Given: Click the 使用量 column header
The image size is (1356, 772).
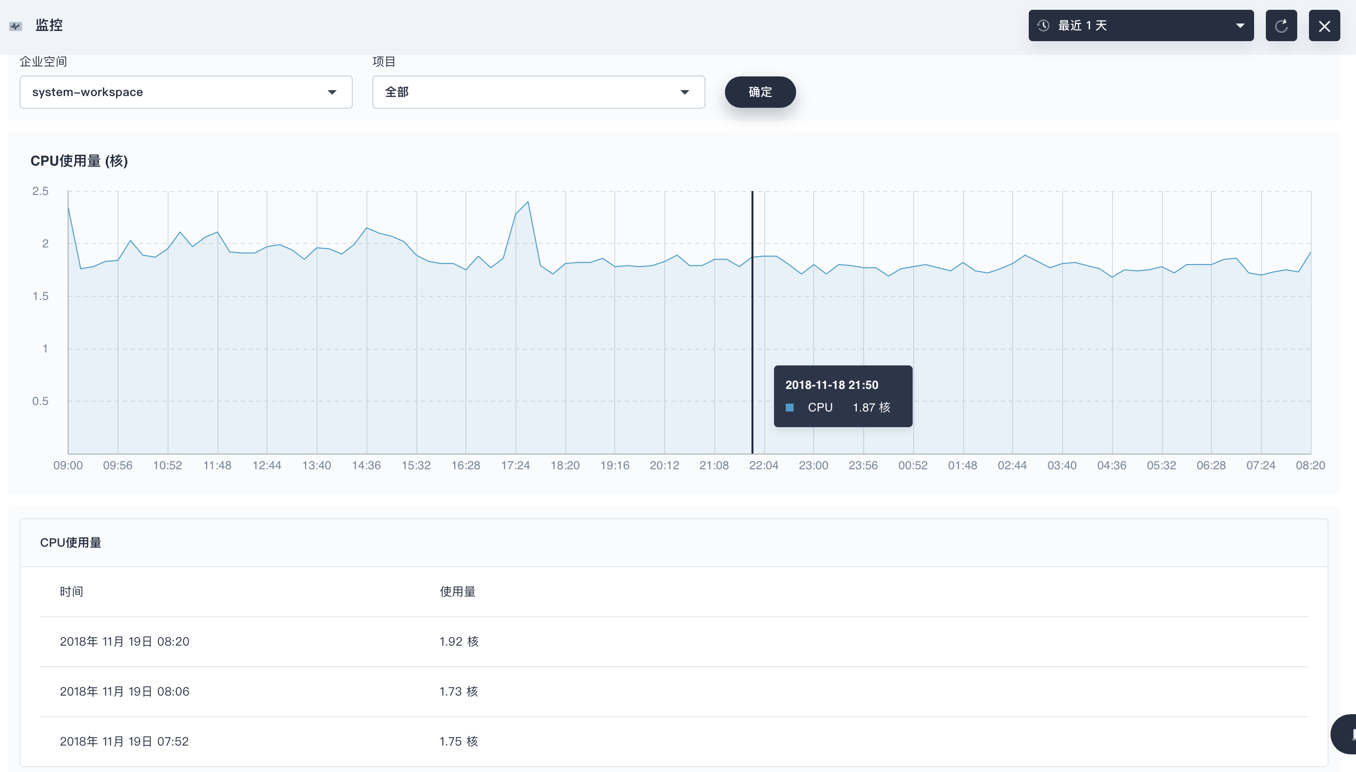Looking at the screenshot, I should point(458,592).
